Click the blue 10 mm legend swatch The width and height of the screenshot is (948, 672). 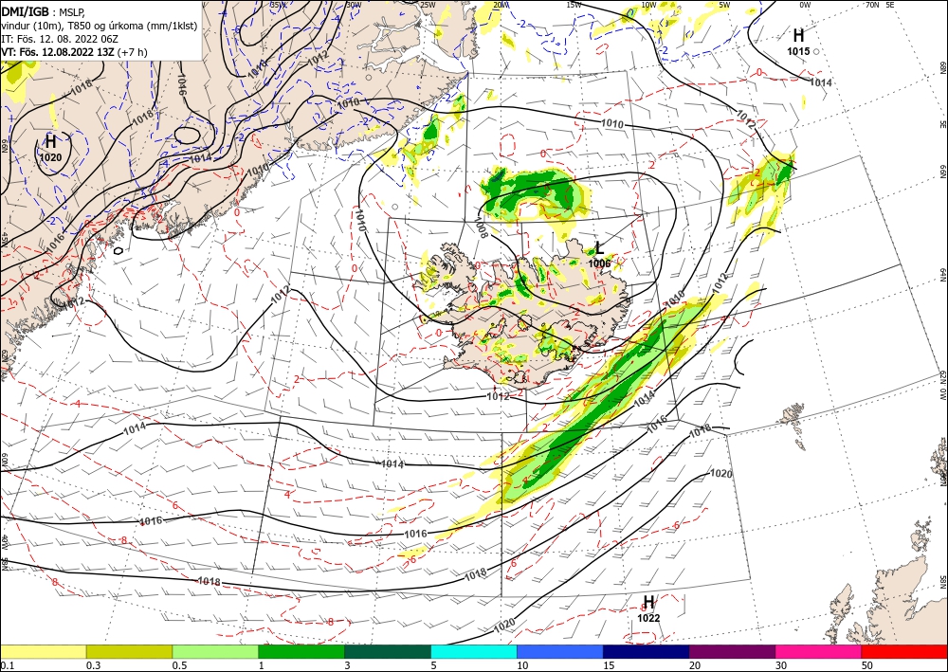coord(560,651)
